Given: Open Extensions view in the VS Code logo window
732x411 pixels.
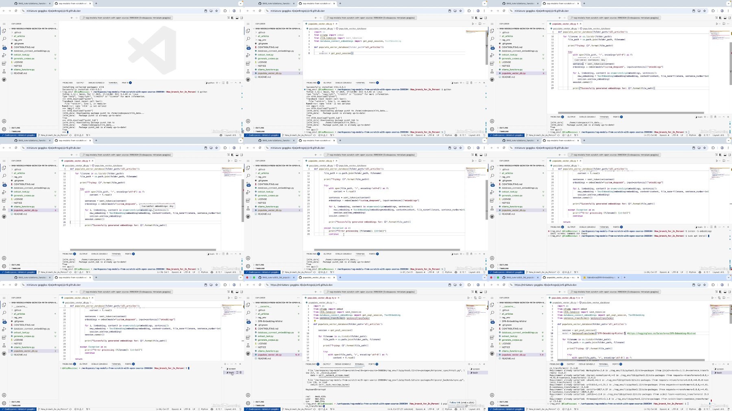Looking at the screenshot, I should tap(4, 63).
